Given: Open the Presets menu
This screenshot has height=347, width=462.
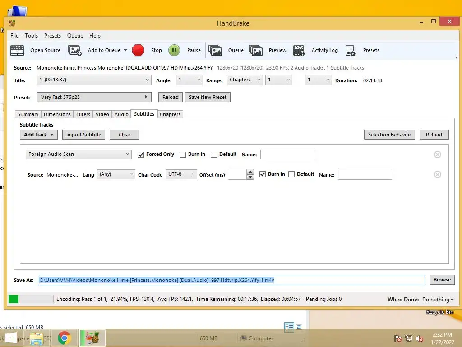Looking at the screenshot, I should coord(52,35).
